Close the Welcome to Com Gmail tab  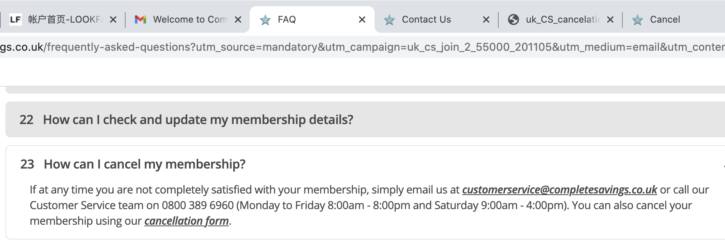pos(238,20)
